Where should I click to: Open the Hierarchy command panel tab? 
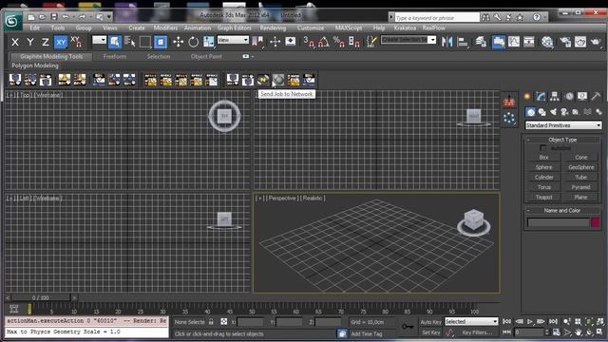(x=555, y=96)
